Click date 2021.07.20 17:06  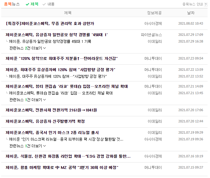click(191, 110)
